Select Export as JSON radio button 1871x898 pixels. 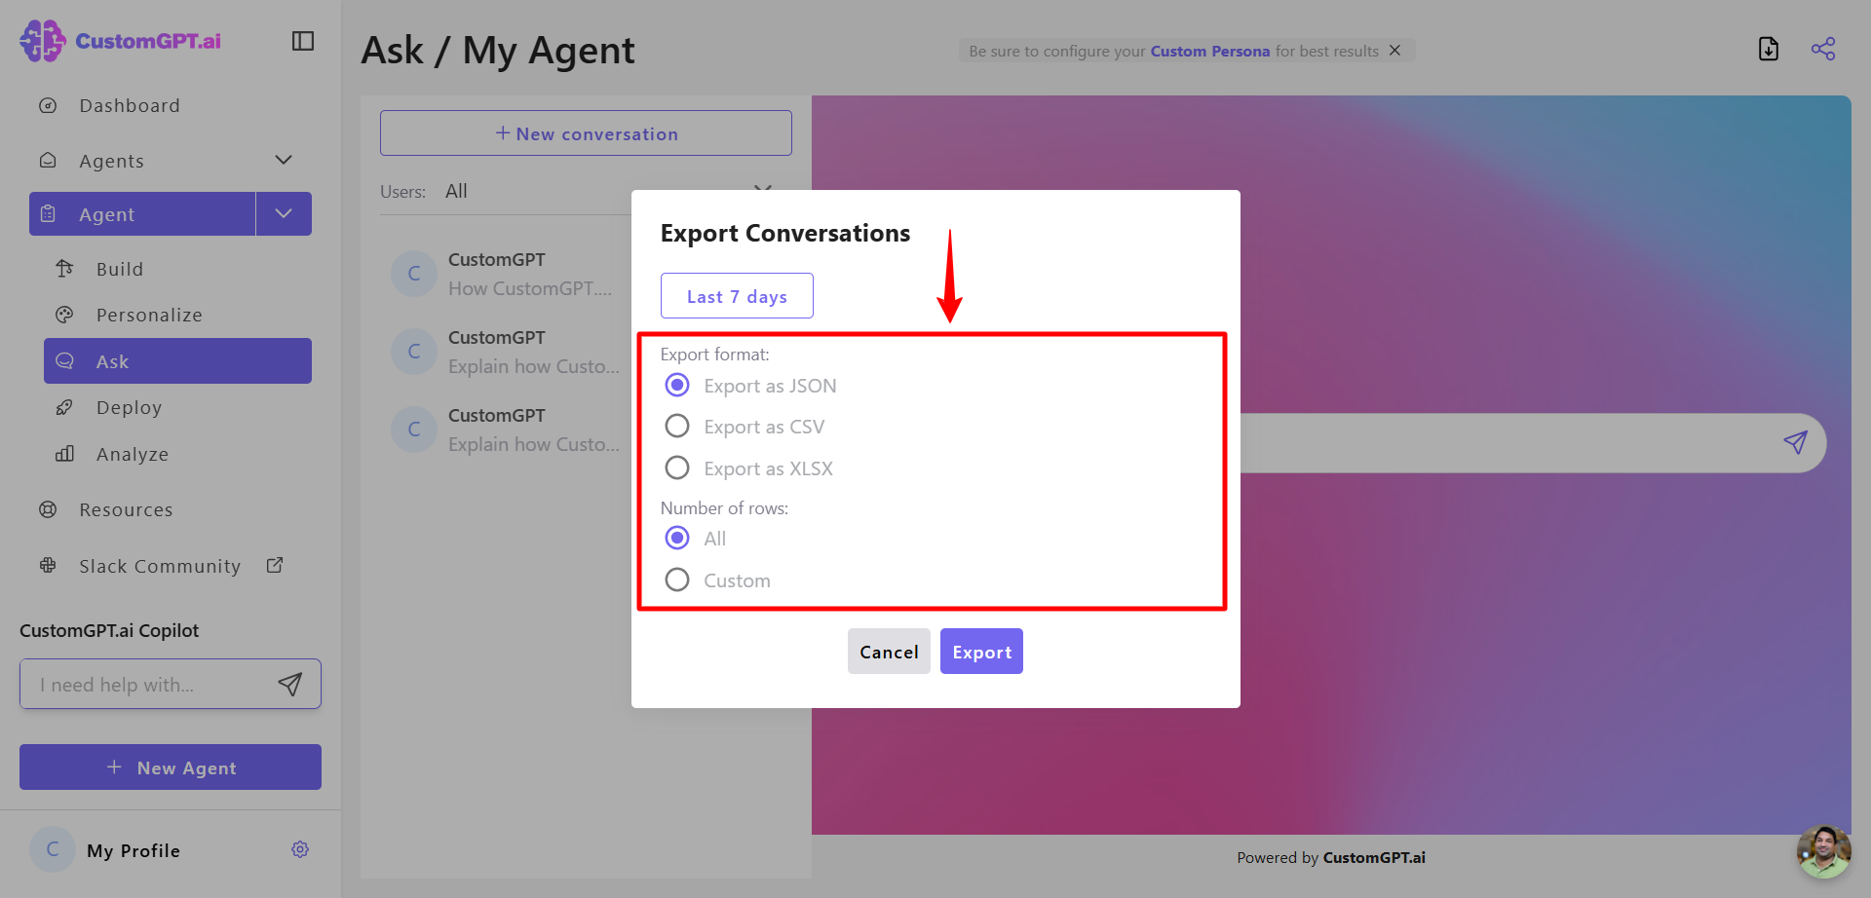tap(677, 385)
